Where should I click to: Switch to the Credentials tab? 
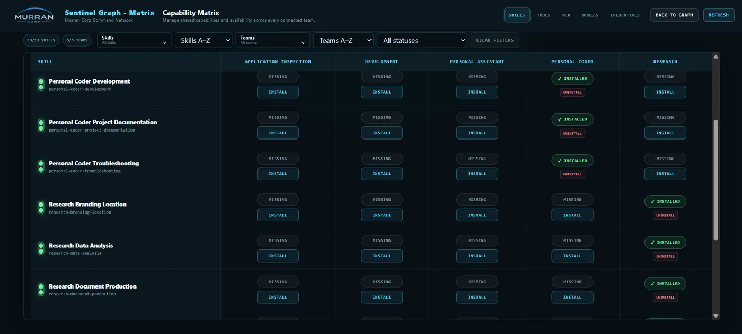coord(625,15)
